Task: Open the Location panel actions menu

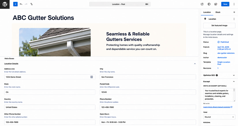Action: (234, 19)
